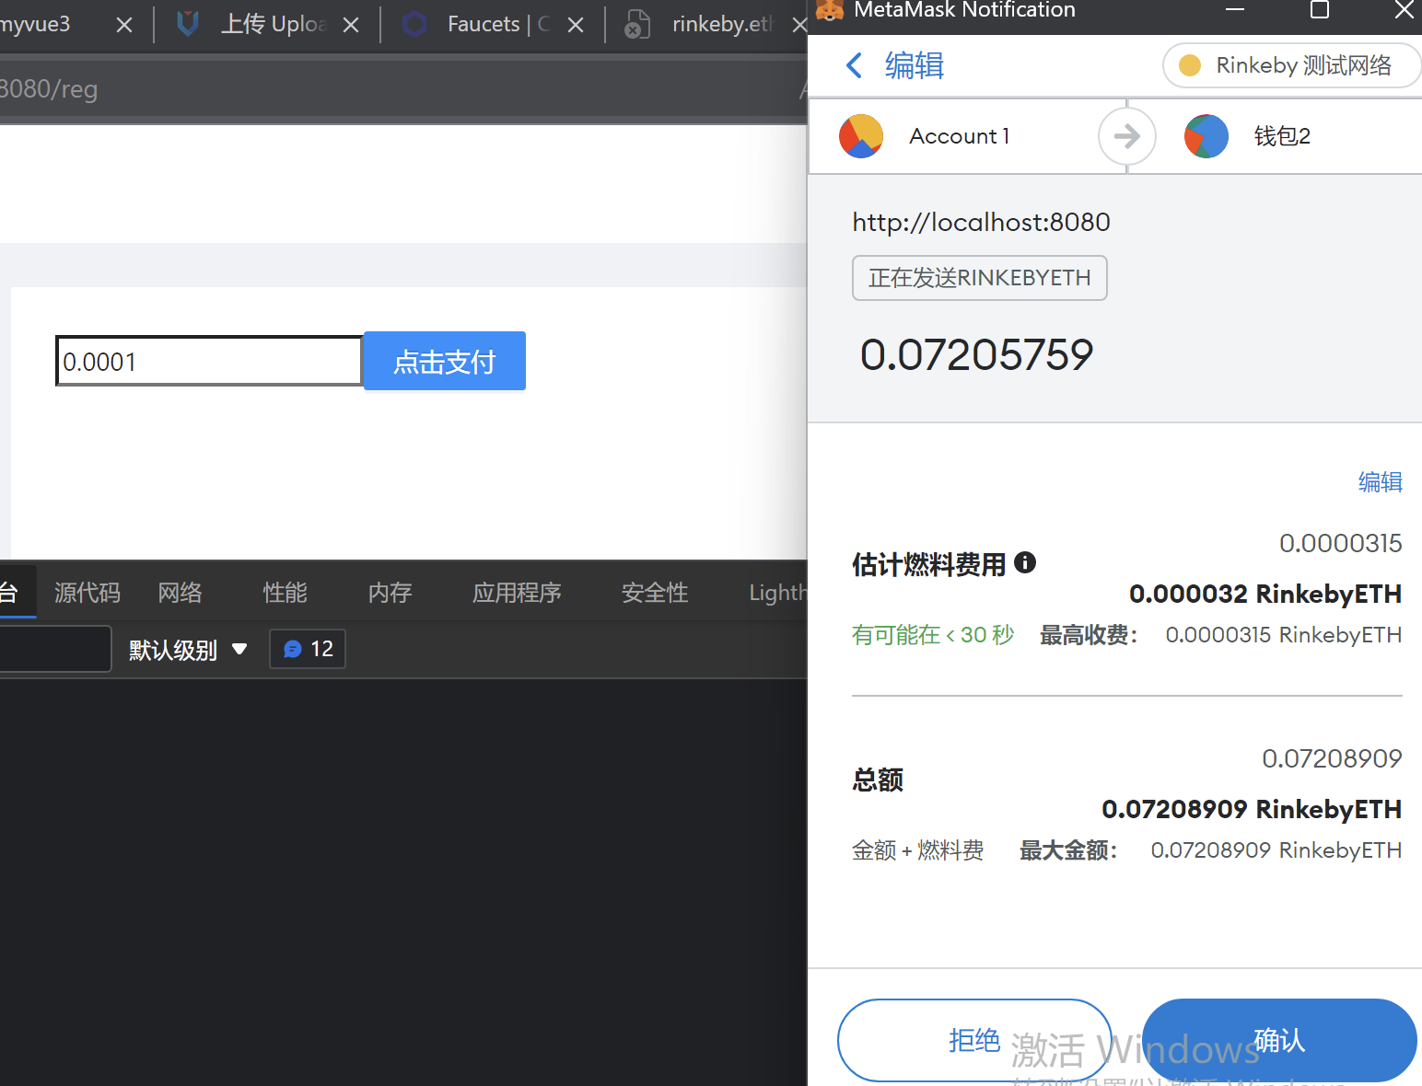Expand the 默认级别 log level dropdown
This screenshot has height=1086, width=1422.
coord(189,650)
